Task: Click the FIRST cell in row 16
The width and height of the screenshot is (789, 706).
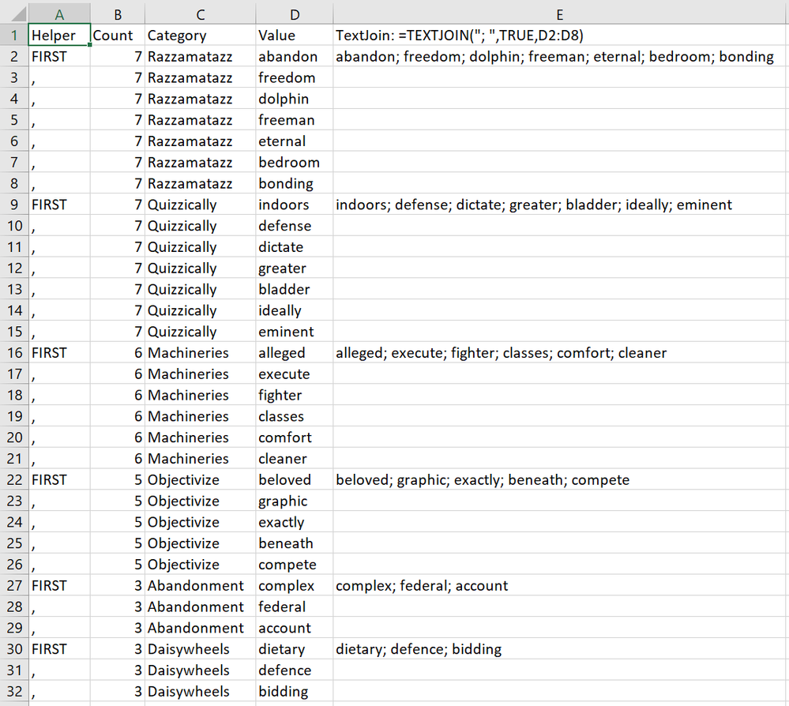Action: (x=59, y=353)
